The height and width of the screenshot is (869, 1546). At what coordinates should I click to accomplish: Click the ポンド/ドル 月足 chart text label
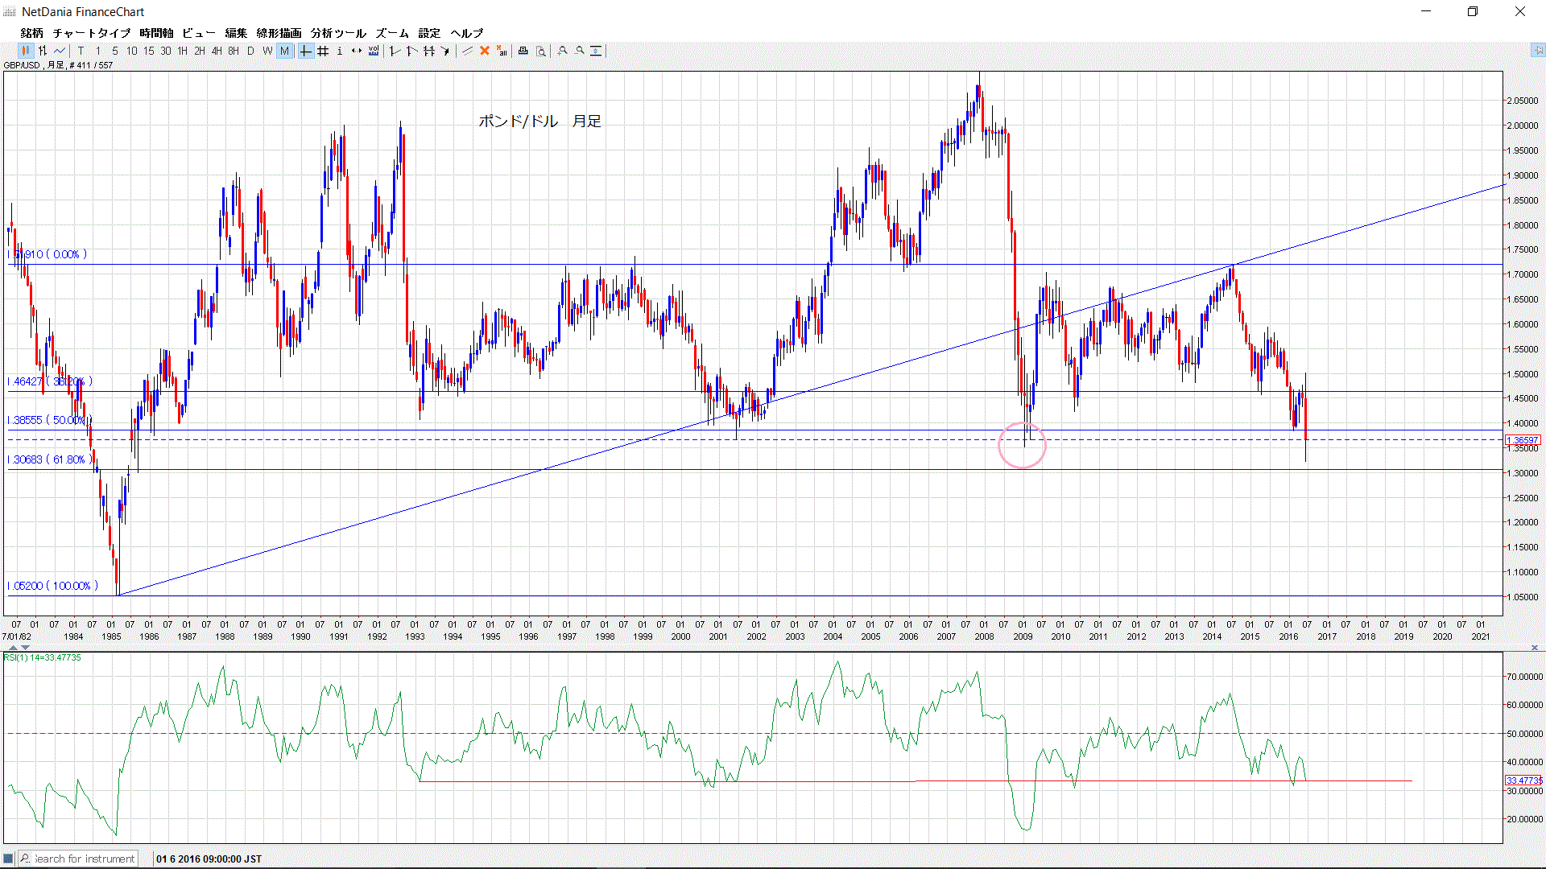pos(539,121)
